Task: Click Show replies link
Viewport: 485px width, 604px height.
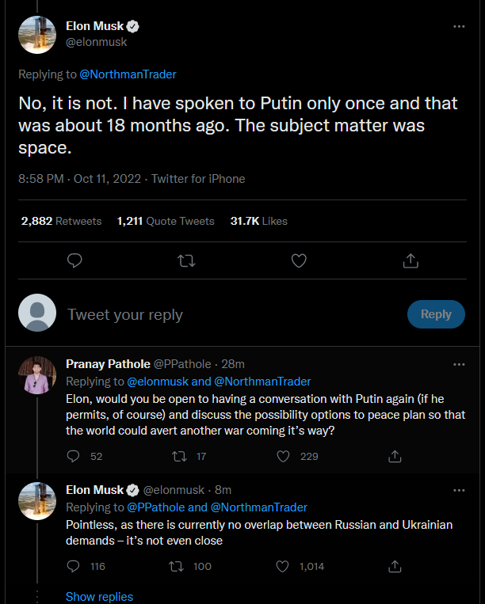Action: [x=99, y=597]
